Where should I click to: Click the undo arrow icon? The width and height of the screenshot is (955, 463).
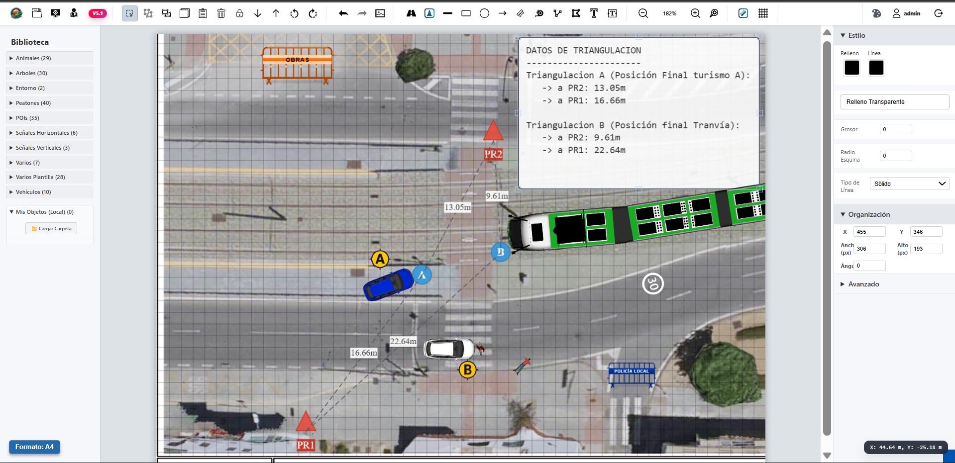(x=343, y=13)
